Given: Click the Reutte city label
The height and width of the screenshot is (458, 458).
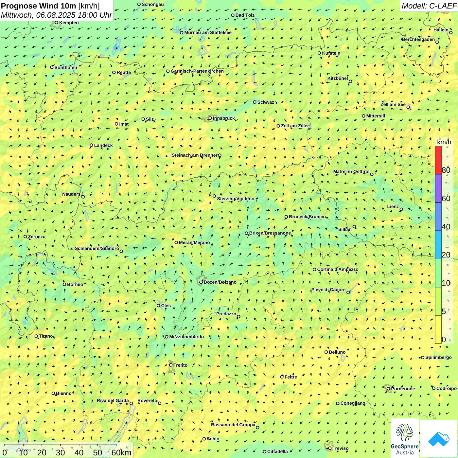Looking at the screenshot, I should tap(124, 72).
